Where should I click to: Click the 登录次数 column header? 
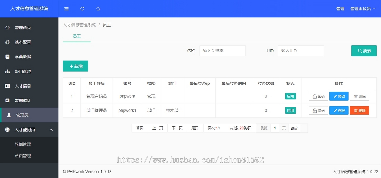(x=266, y=83)
